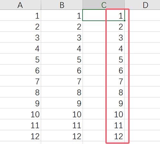
Task: Select empty cell D9
Action: point(142,103)
